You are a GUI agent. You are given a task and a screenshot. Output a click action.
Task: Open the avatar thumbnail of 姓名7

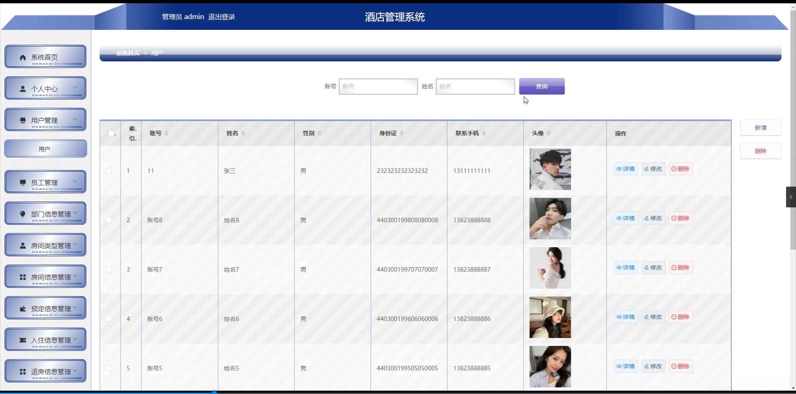550,268
